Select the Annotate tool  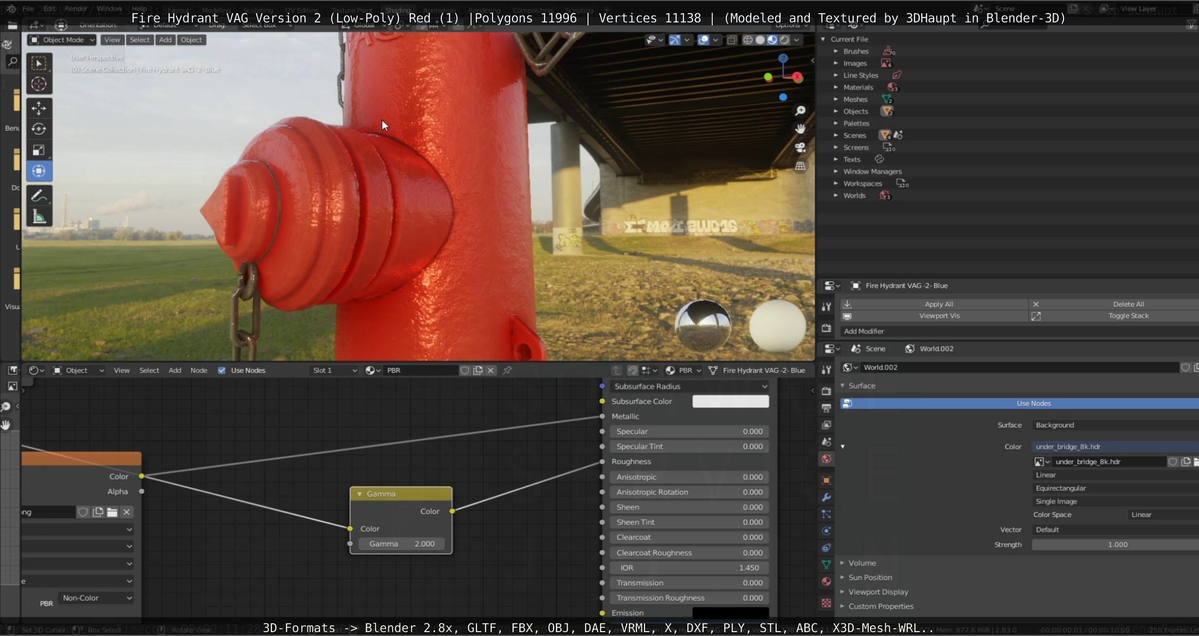(39, 195)
